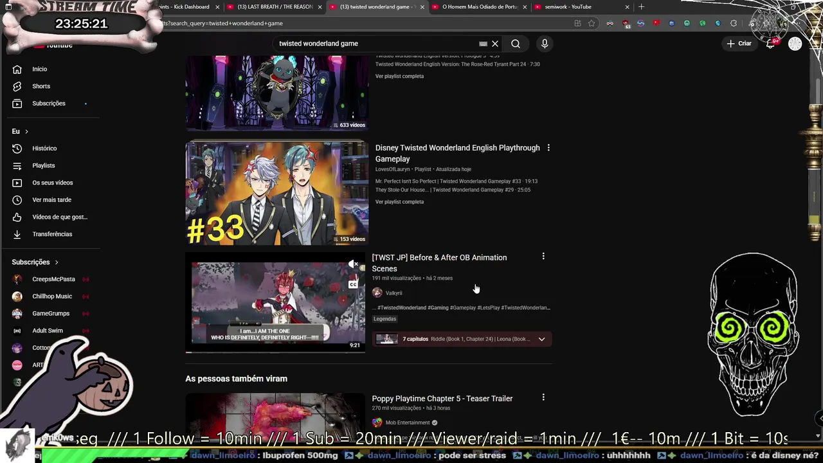Open TWST JP Before & After OB title
This screenshot has height=463, width=823.
pyautogui.click(x=439, y=263)
